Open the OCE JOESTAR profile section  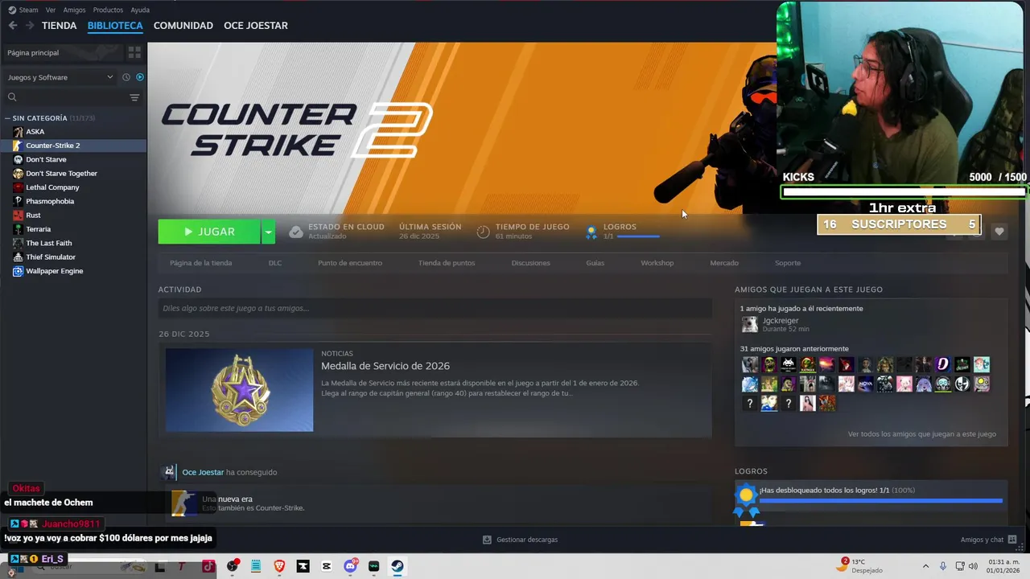pos(256,26)
